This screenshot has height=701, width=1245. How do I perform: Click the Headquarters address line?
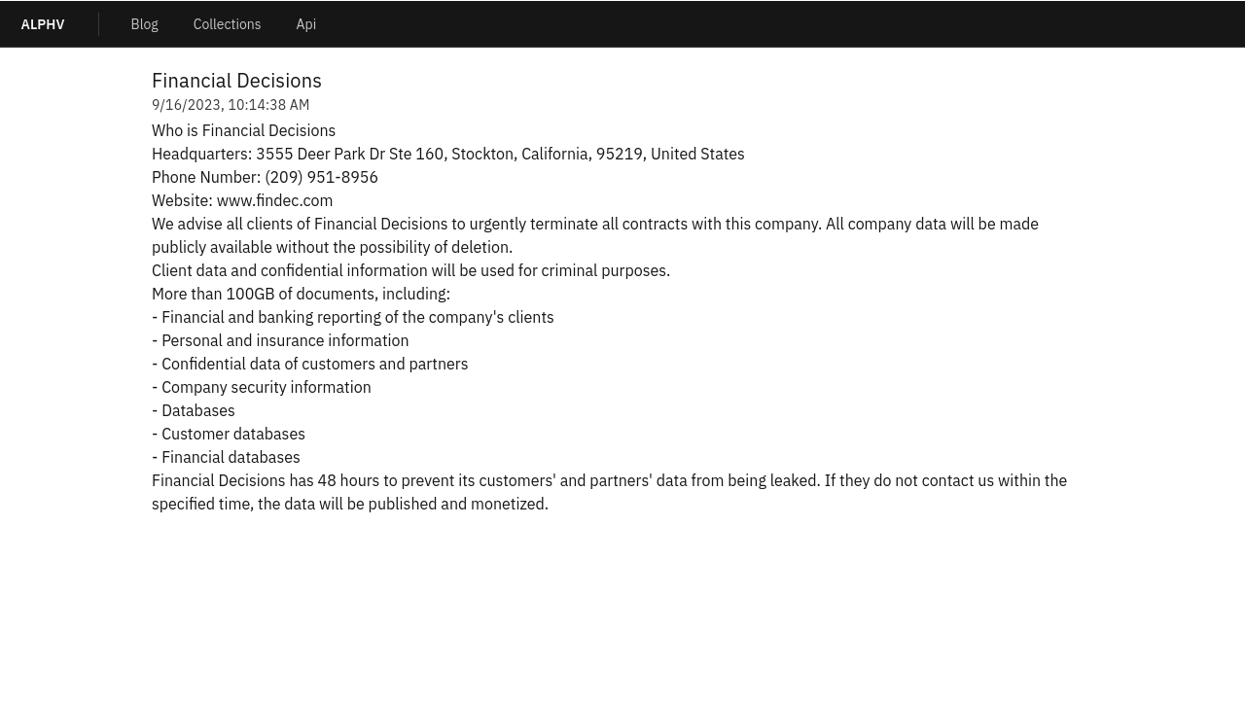(x=447, y=154)
